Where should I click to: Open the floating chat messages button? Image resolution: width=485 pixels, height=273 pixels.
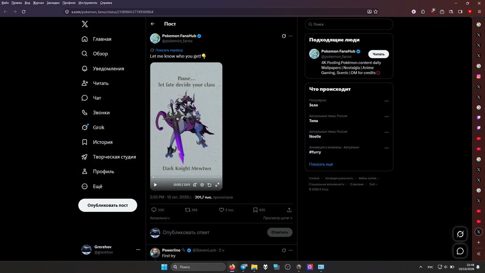pyautogui.click(x=460, y=251)
